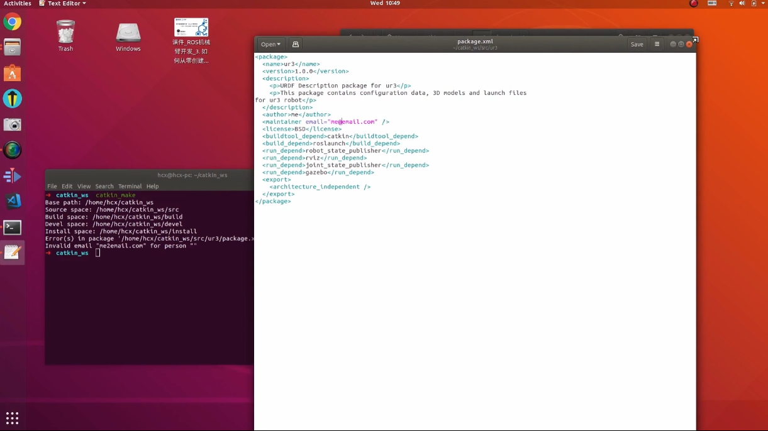Open the round camera lens app in dock
Viewport: 768px width, 431px height.
tap(12, 150)
